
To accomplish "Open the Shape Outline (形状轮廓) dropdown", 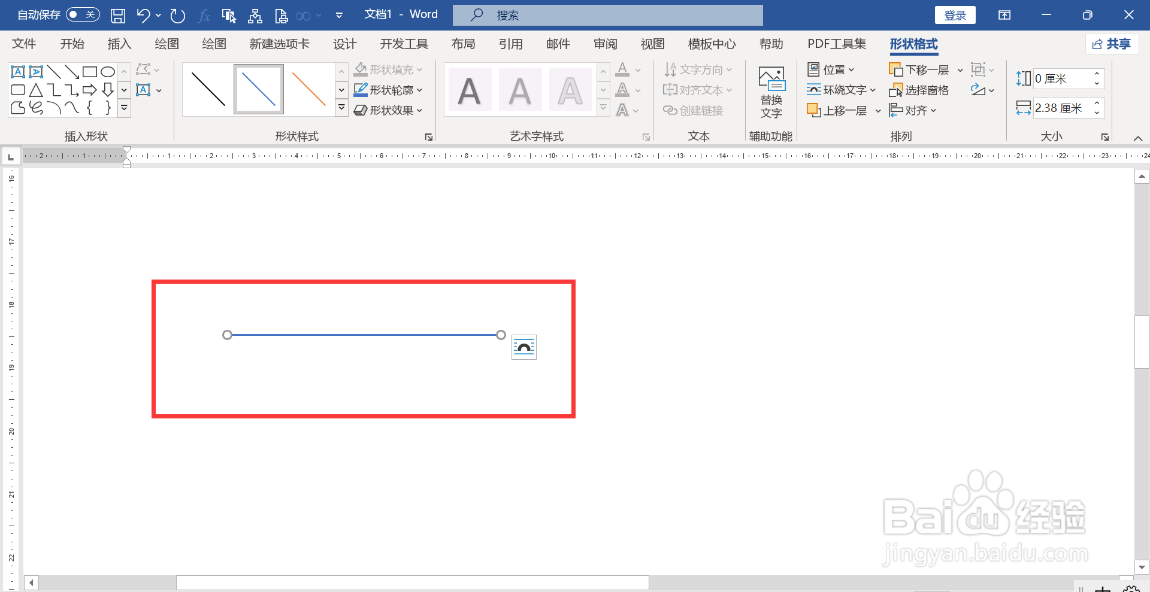I will coord(388,90).
